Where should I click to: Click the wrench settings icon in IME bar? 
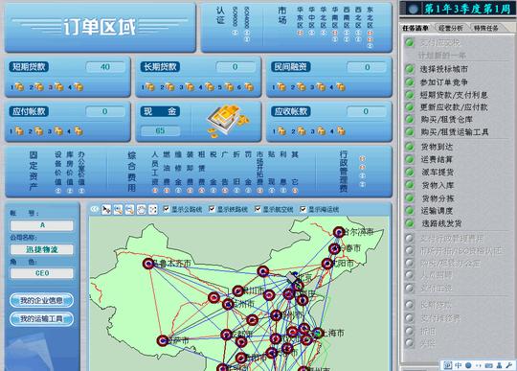click(509, 365)
